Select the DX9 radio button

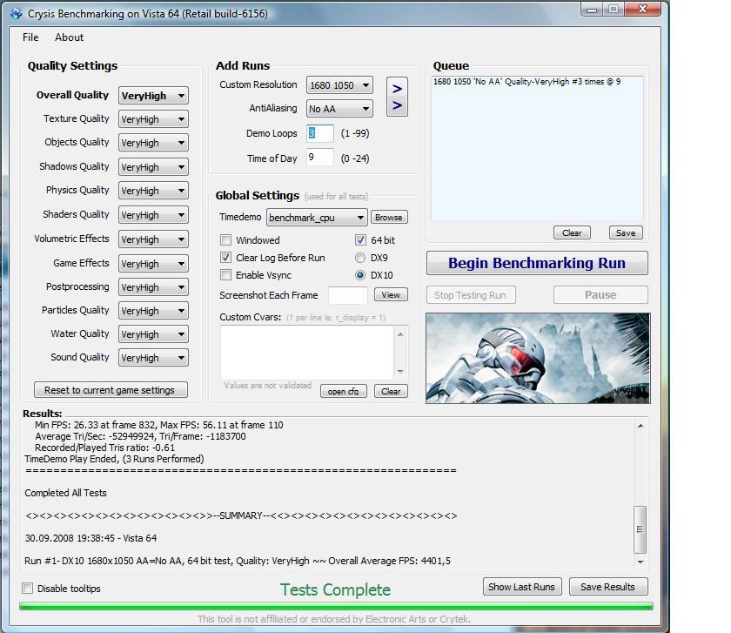coord(360,258)
